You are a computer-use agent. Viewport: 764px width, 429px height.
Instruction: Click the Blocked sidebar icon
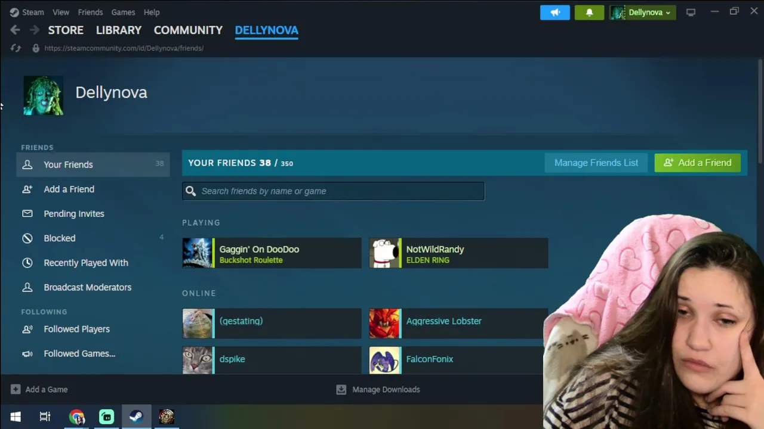coord(27,238)
